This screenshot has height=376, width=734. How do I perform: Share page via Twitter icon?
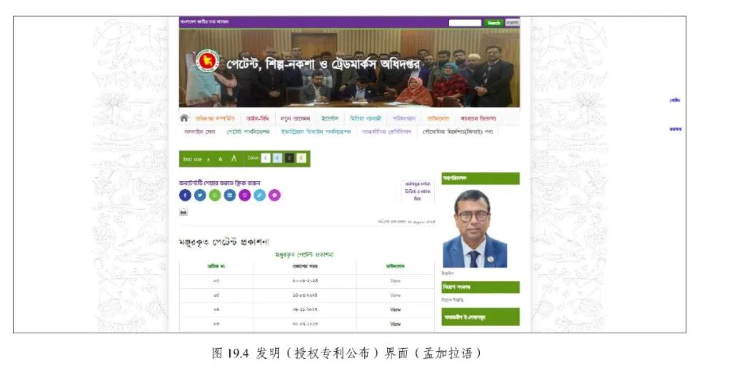click(x=200, y=195)
